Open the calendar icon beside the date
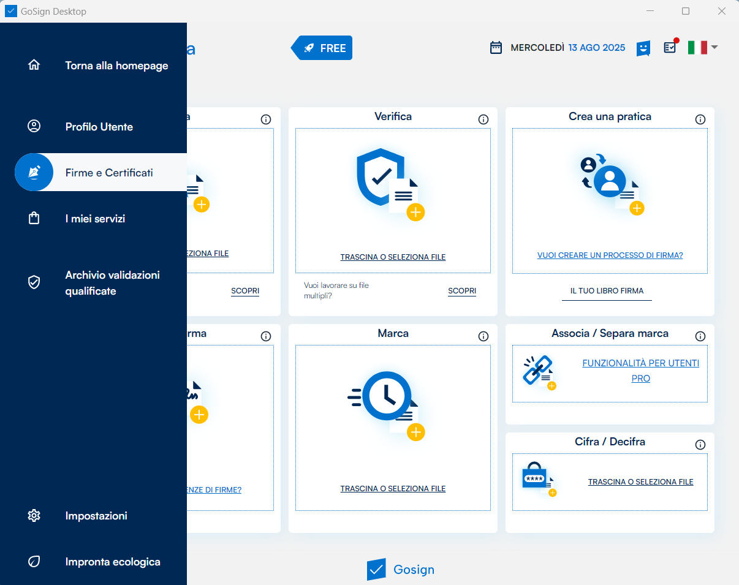739x585 pixels. click(496, 48)
